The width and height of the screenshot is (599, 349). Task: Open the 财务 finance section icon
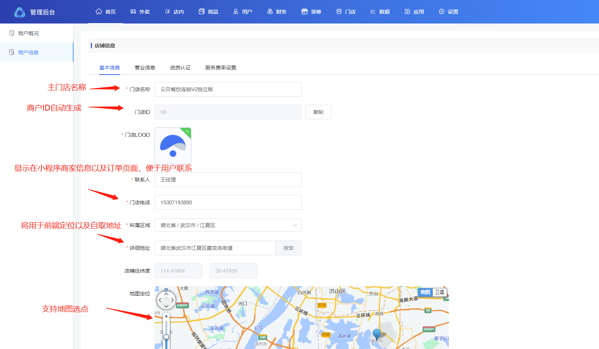pyautogui.click(x=270, y=11)
